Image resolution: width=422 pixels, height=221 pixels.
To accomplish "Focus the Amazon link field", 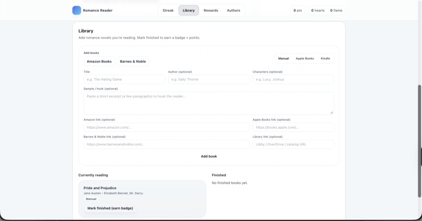I will tap(166, 127).
